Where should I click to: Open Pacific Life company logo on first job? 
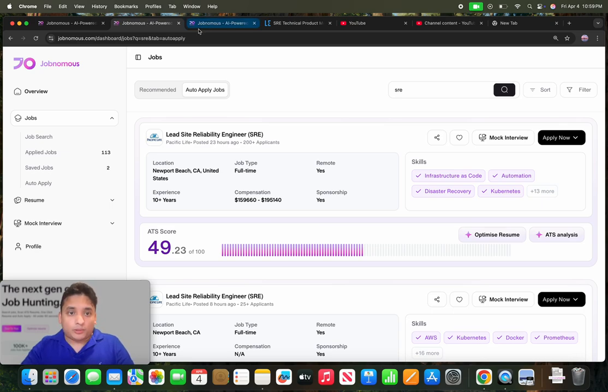(x=154, y=137)
